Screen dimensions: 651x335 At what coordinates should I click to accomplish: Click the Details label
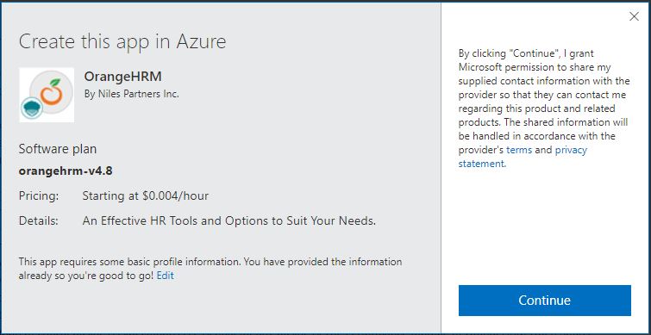[x=39, y=220]
